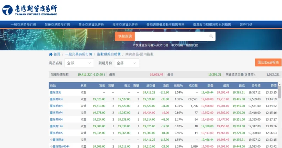Open 臺指期054 product link
The width and height of the screenshot is (282, 148).
[x=56, y=99]
